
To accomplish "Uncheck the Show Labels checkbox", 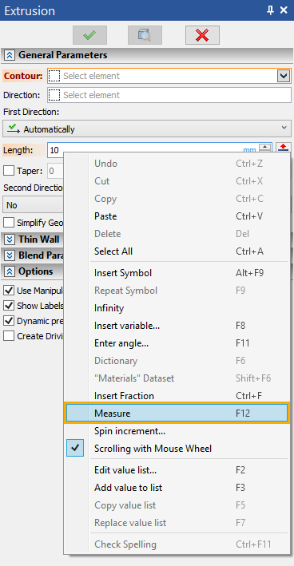I will [9, 306].
